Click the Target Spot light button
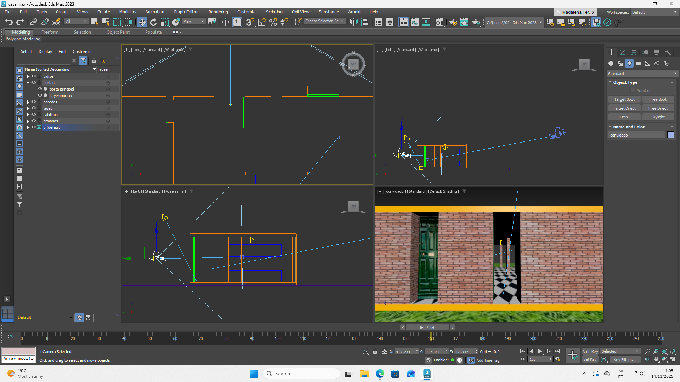 624,99
